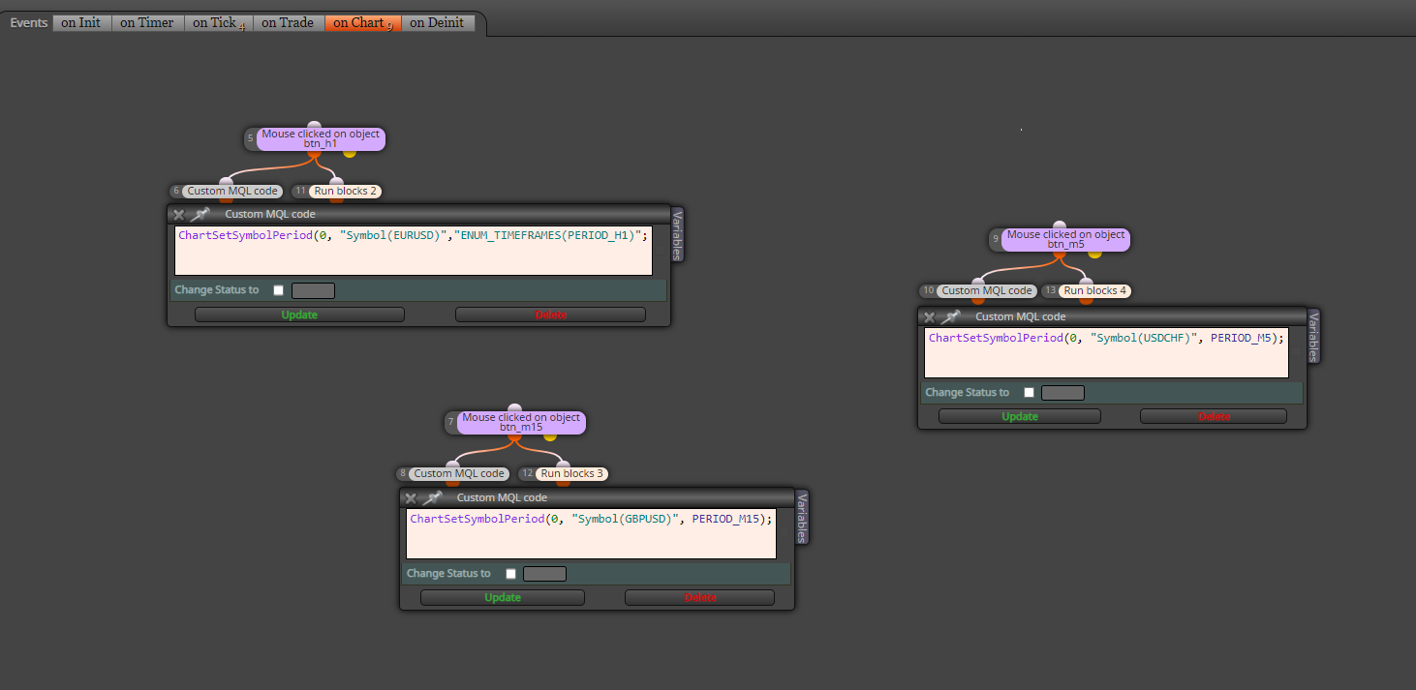Pin the EURUSD Custom MQL code panel

[200, 214]
